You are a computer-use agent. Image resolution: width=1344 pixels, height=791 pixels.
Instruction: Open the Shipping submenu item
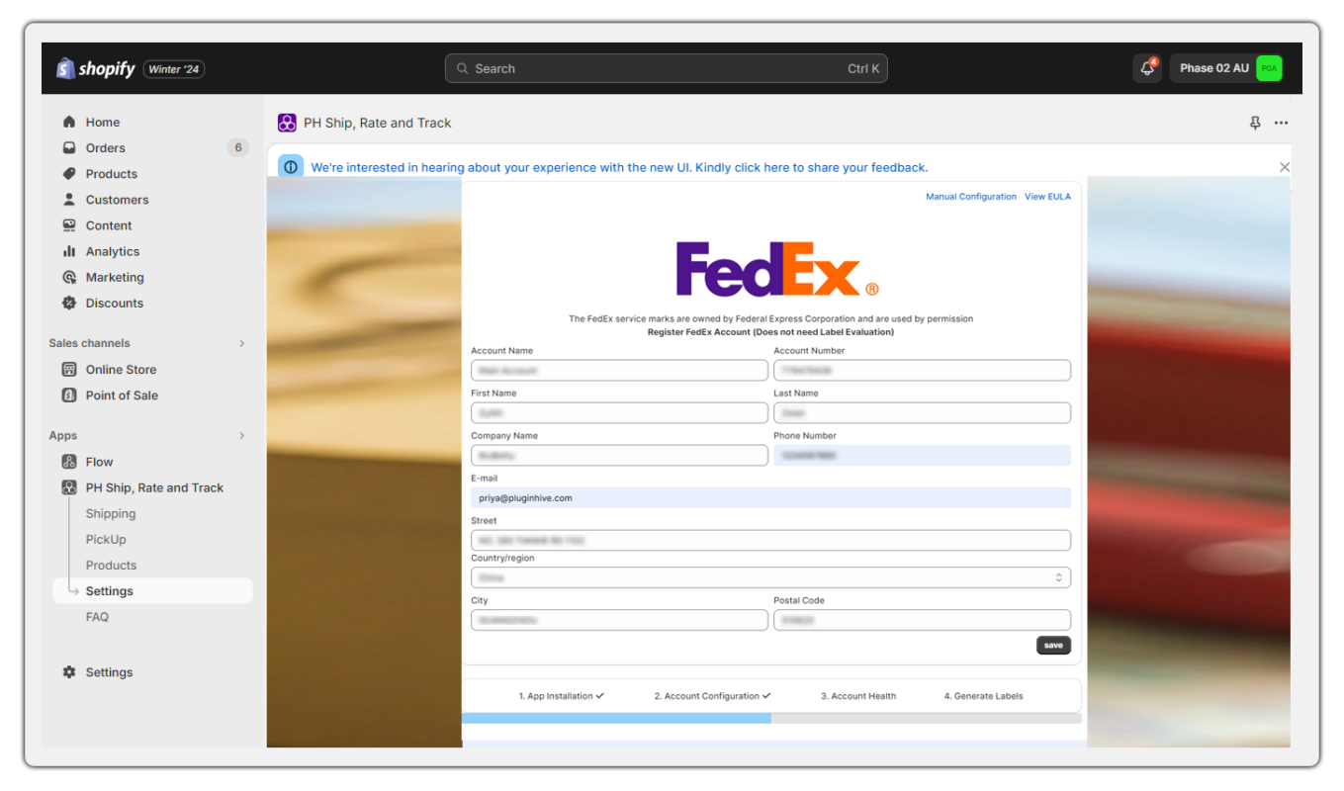pyautogui.click(x=111, y=513)
